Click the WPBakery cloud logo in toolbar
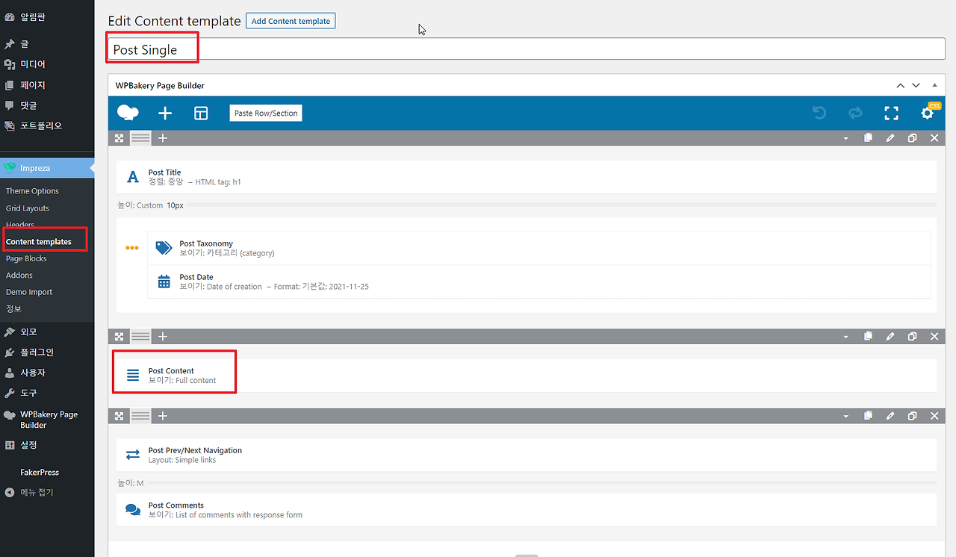Viewport: 956px width, 557px height. click(128, 113)
